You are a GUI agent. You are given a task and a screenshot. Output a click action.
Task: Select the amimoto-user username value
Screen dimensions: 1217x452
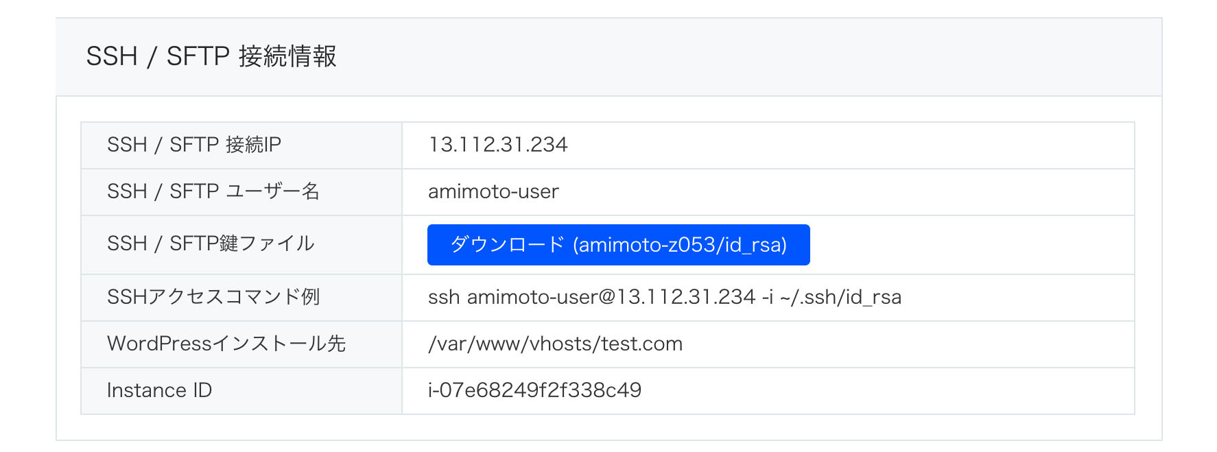tap(493, 191)
